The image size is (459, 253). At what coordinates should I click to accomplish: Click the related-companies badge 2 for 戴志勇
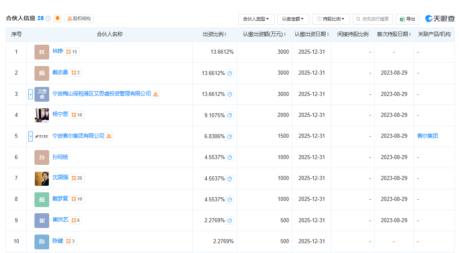pyautogui.click(x=75, y=73)
